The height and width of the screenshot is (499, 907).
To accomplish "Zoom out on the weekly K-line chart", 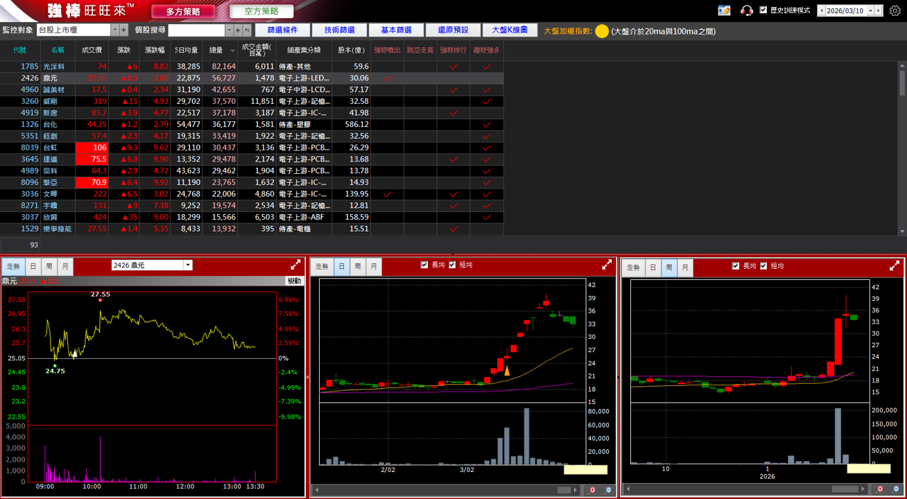I will tap(895, 489).
